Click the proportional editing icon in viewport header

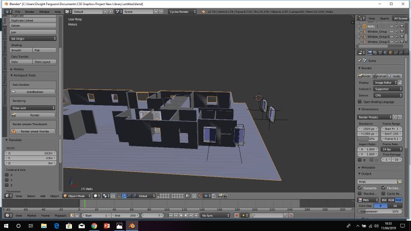click(194, 196)
